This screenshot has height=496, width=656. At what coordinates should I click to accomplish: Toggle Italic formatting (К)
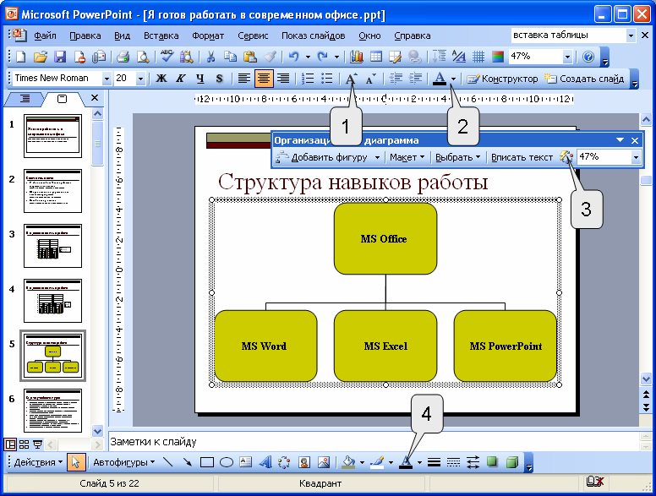[x=181, y=79]
